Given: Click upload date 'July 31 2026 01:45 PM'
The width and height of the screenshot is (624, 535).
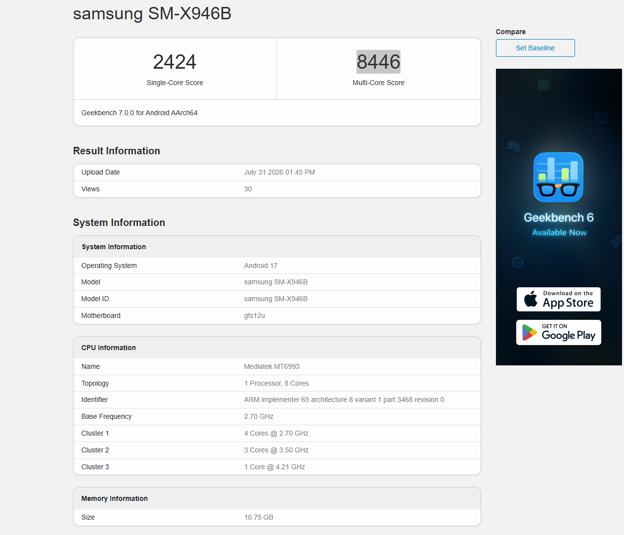Looking at the screenshot, I should (x=279, y=172).
